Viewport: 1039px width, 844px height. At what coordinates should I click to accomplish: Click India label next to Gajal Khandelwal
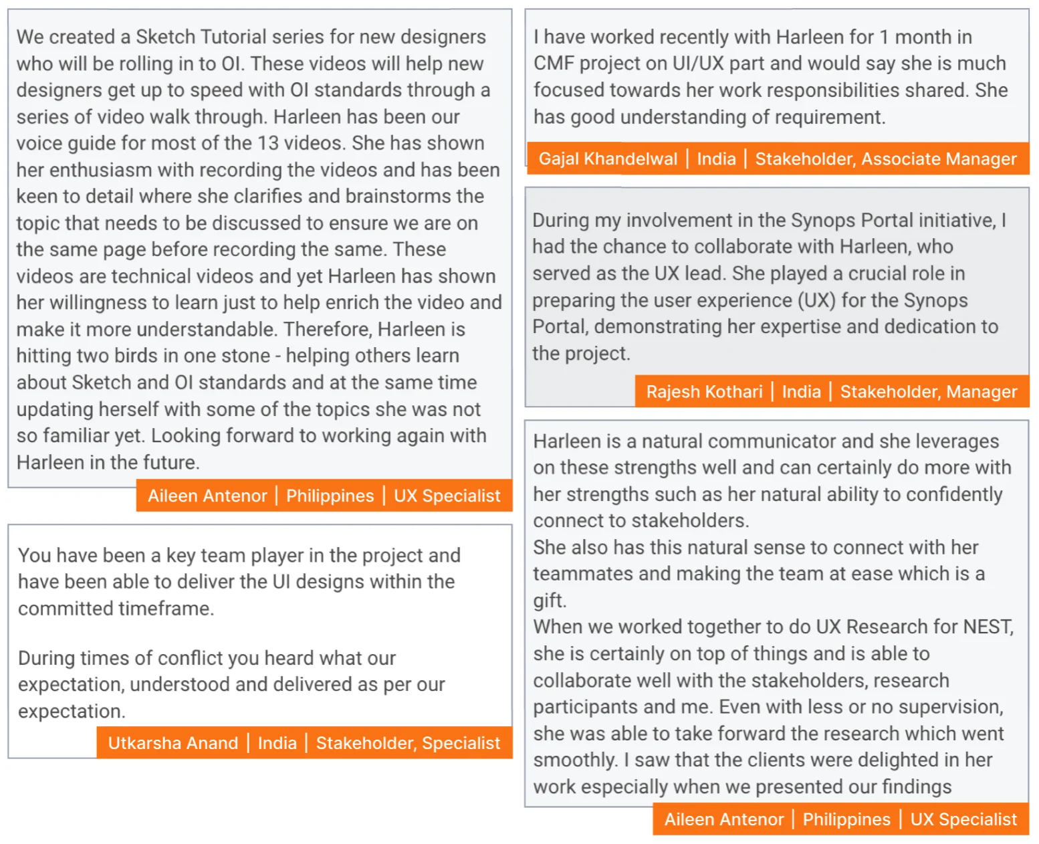[x=716, y=159]
